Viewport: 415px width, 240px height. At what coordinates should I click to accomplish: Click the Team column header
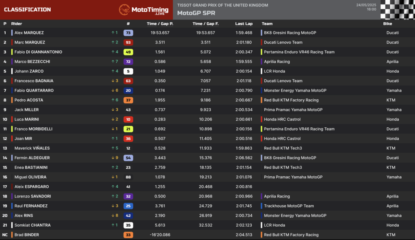point(267,24)
